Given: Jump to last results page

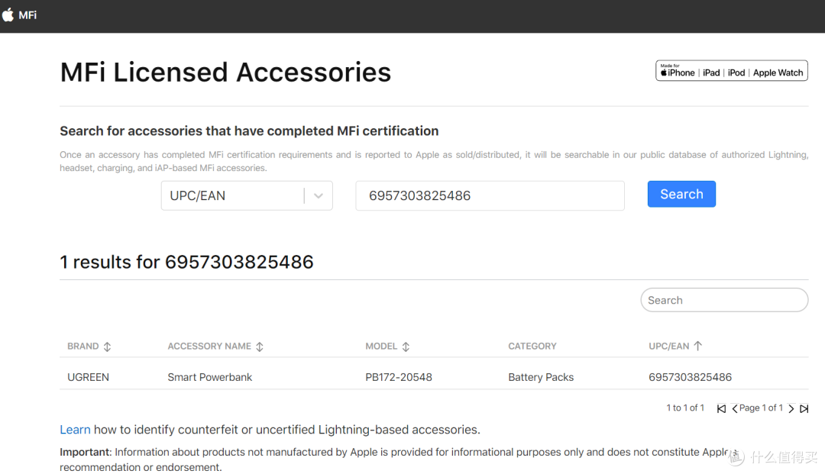Looking at the screenshot, I should (x=804, y=409).
